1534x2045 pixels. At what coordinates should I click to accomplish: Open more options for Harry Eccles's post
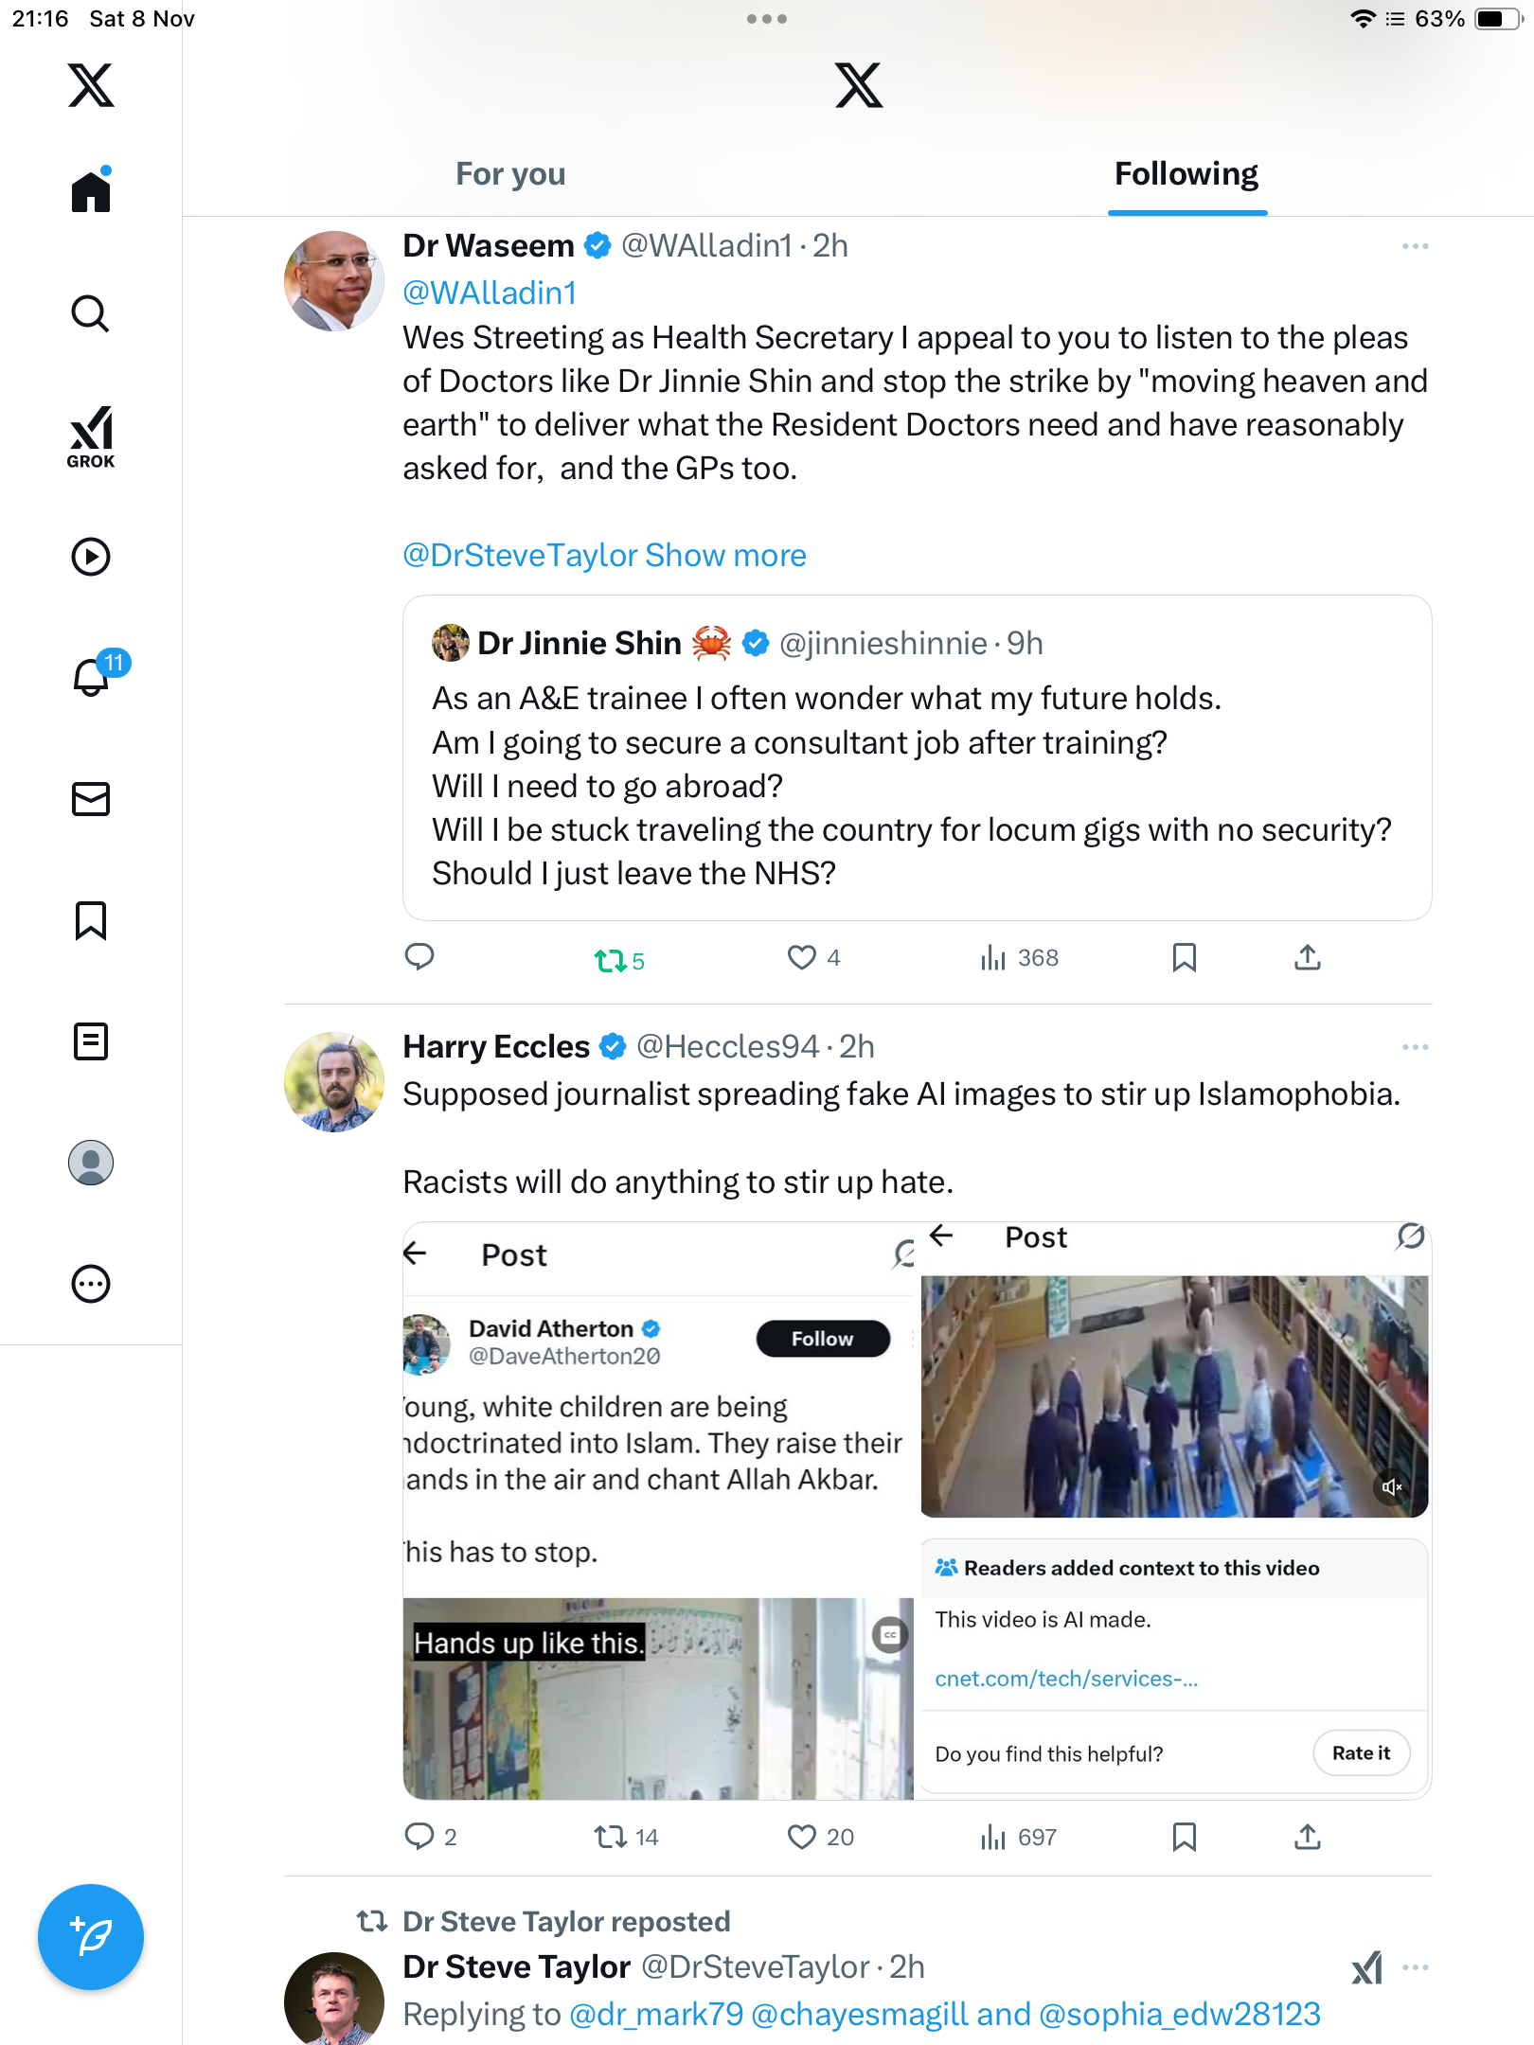1415,1047
